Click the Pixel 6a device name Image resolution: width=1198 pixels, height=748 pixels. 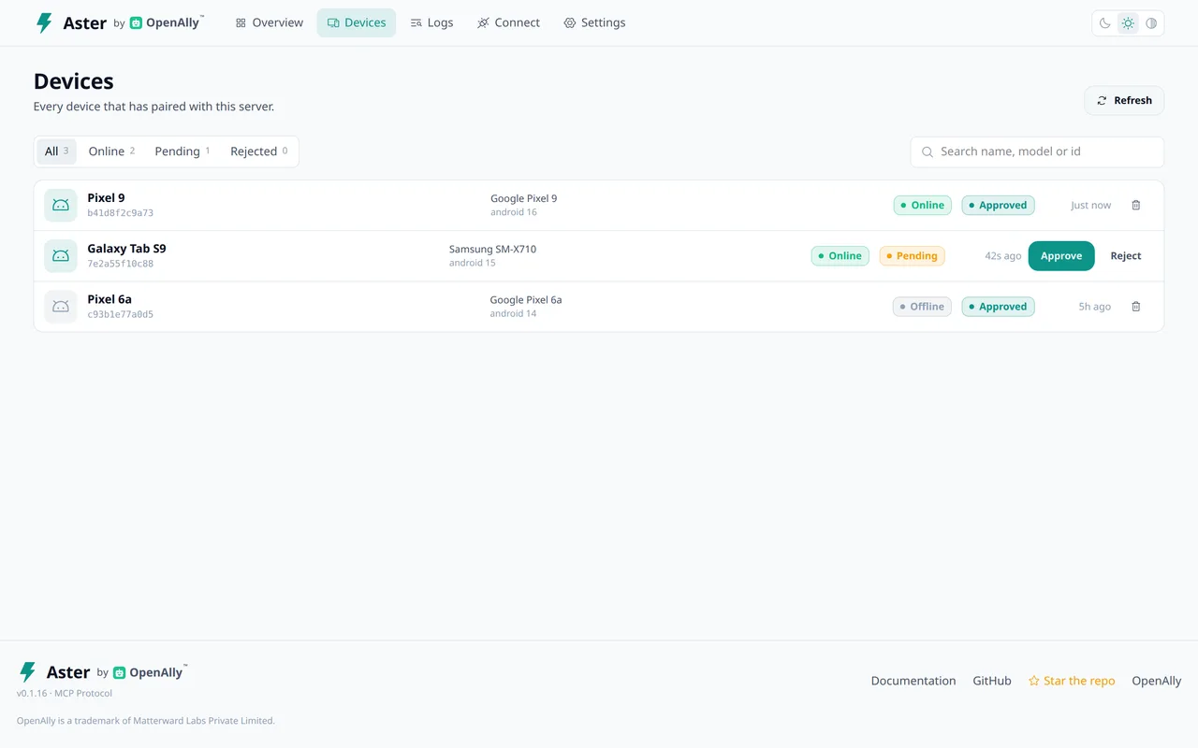[110, 299]
